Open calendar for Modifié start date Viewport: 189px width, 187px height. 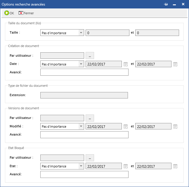coord(126,127)
